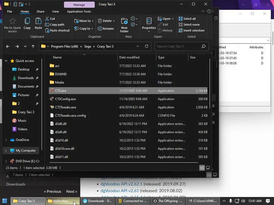Collapse the Quick access tree node
274x205 pixels.
coord(6,61)
